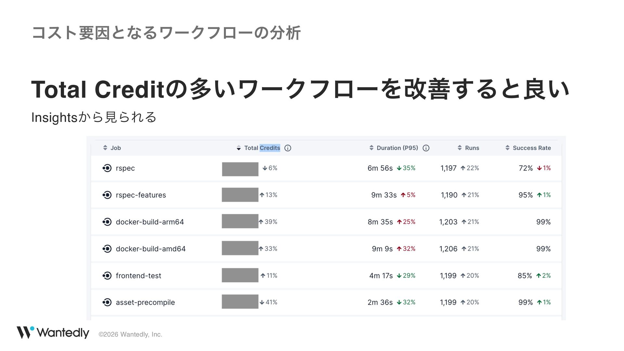Image resolution: width=624 pixels, height=351 pixels.
Task: Click rspec gray credits bar
Action: (x=240, y=169)
